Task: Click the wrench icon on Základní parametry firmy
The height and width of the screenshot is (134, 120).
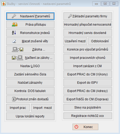Action: 70,16
